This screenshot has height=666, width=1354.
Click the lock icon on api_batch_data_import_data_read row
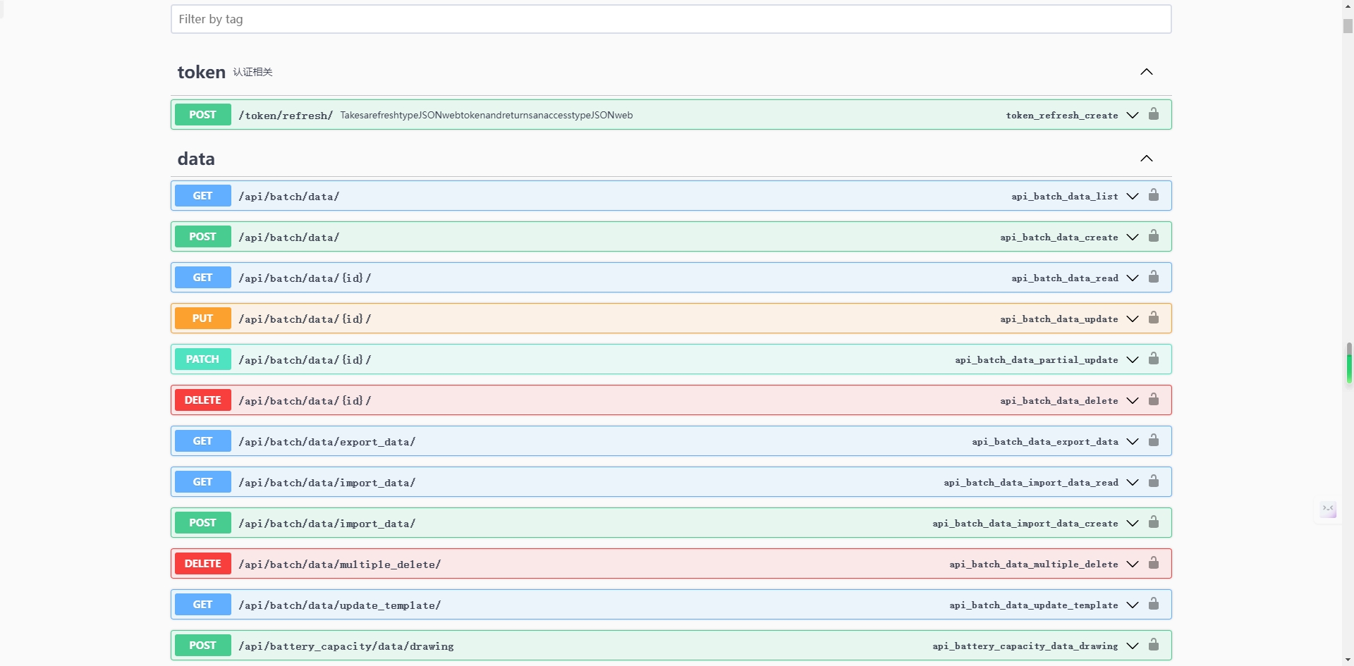click(x=1154, y=481)
